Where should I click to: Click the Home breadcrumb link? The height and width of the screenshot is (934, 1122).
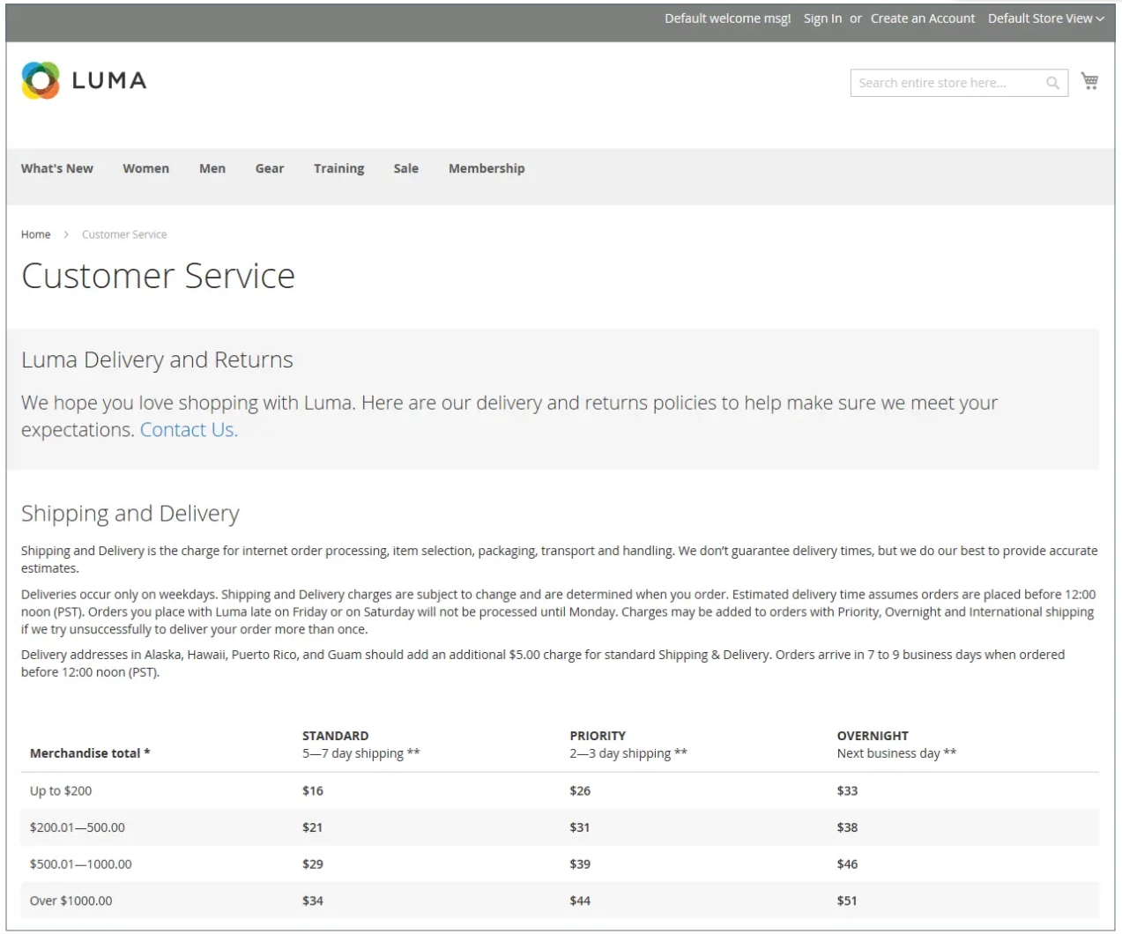tap(36, 234)
